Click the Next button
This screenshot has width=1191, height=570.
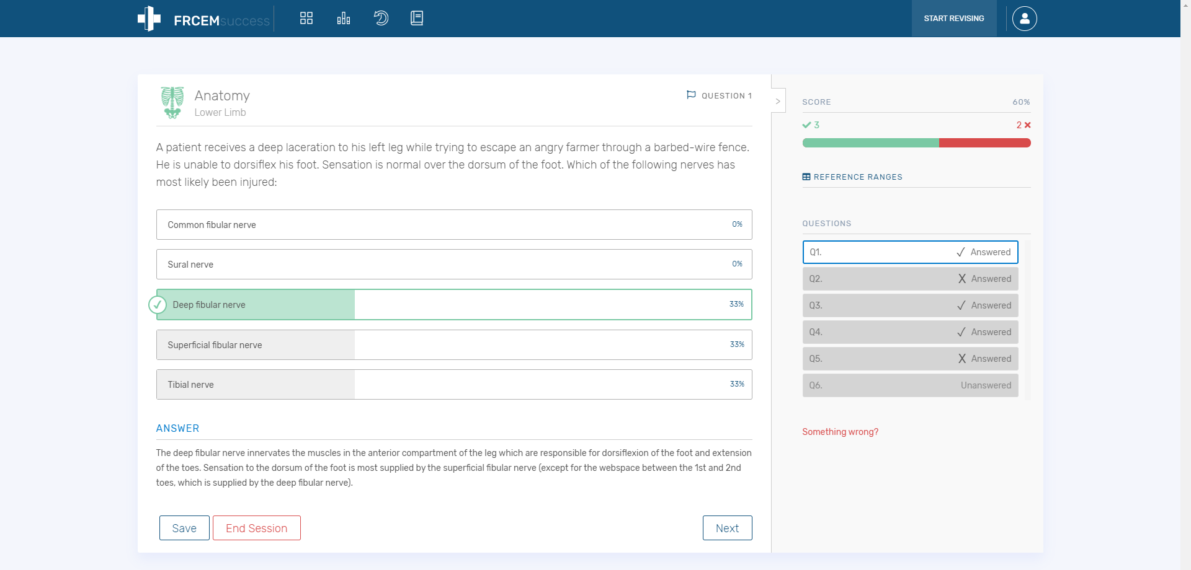tap(727, 528)
